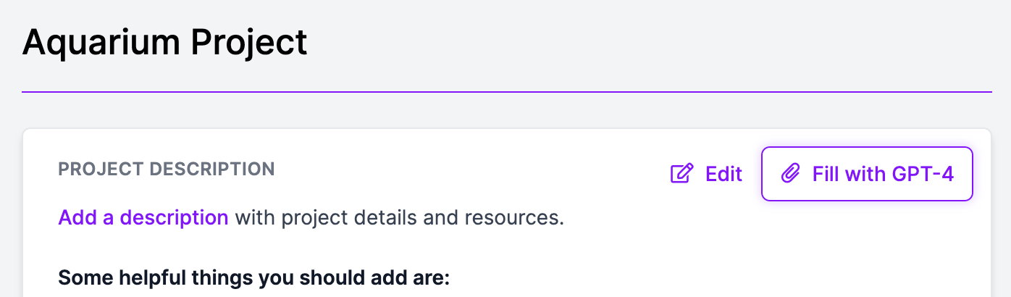
Task: Click the paperclip icon in Fill button
Action: (x=791, y=174)
